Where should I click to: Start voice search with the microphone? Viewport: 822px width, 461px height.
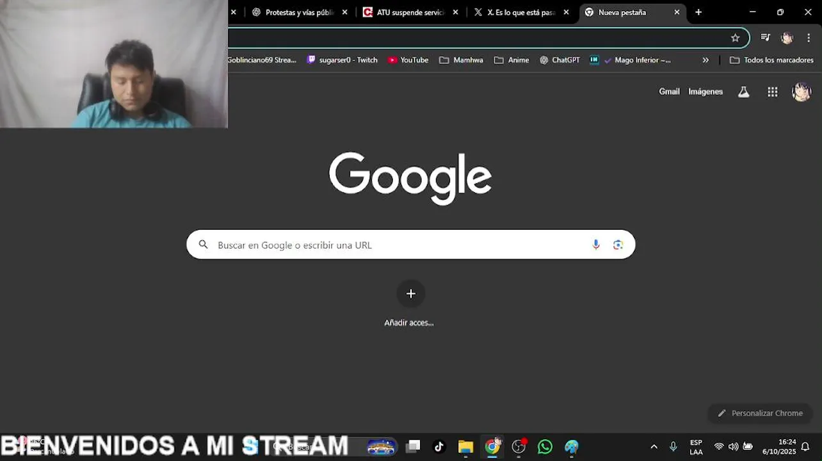click(596, 245)
